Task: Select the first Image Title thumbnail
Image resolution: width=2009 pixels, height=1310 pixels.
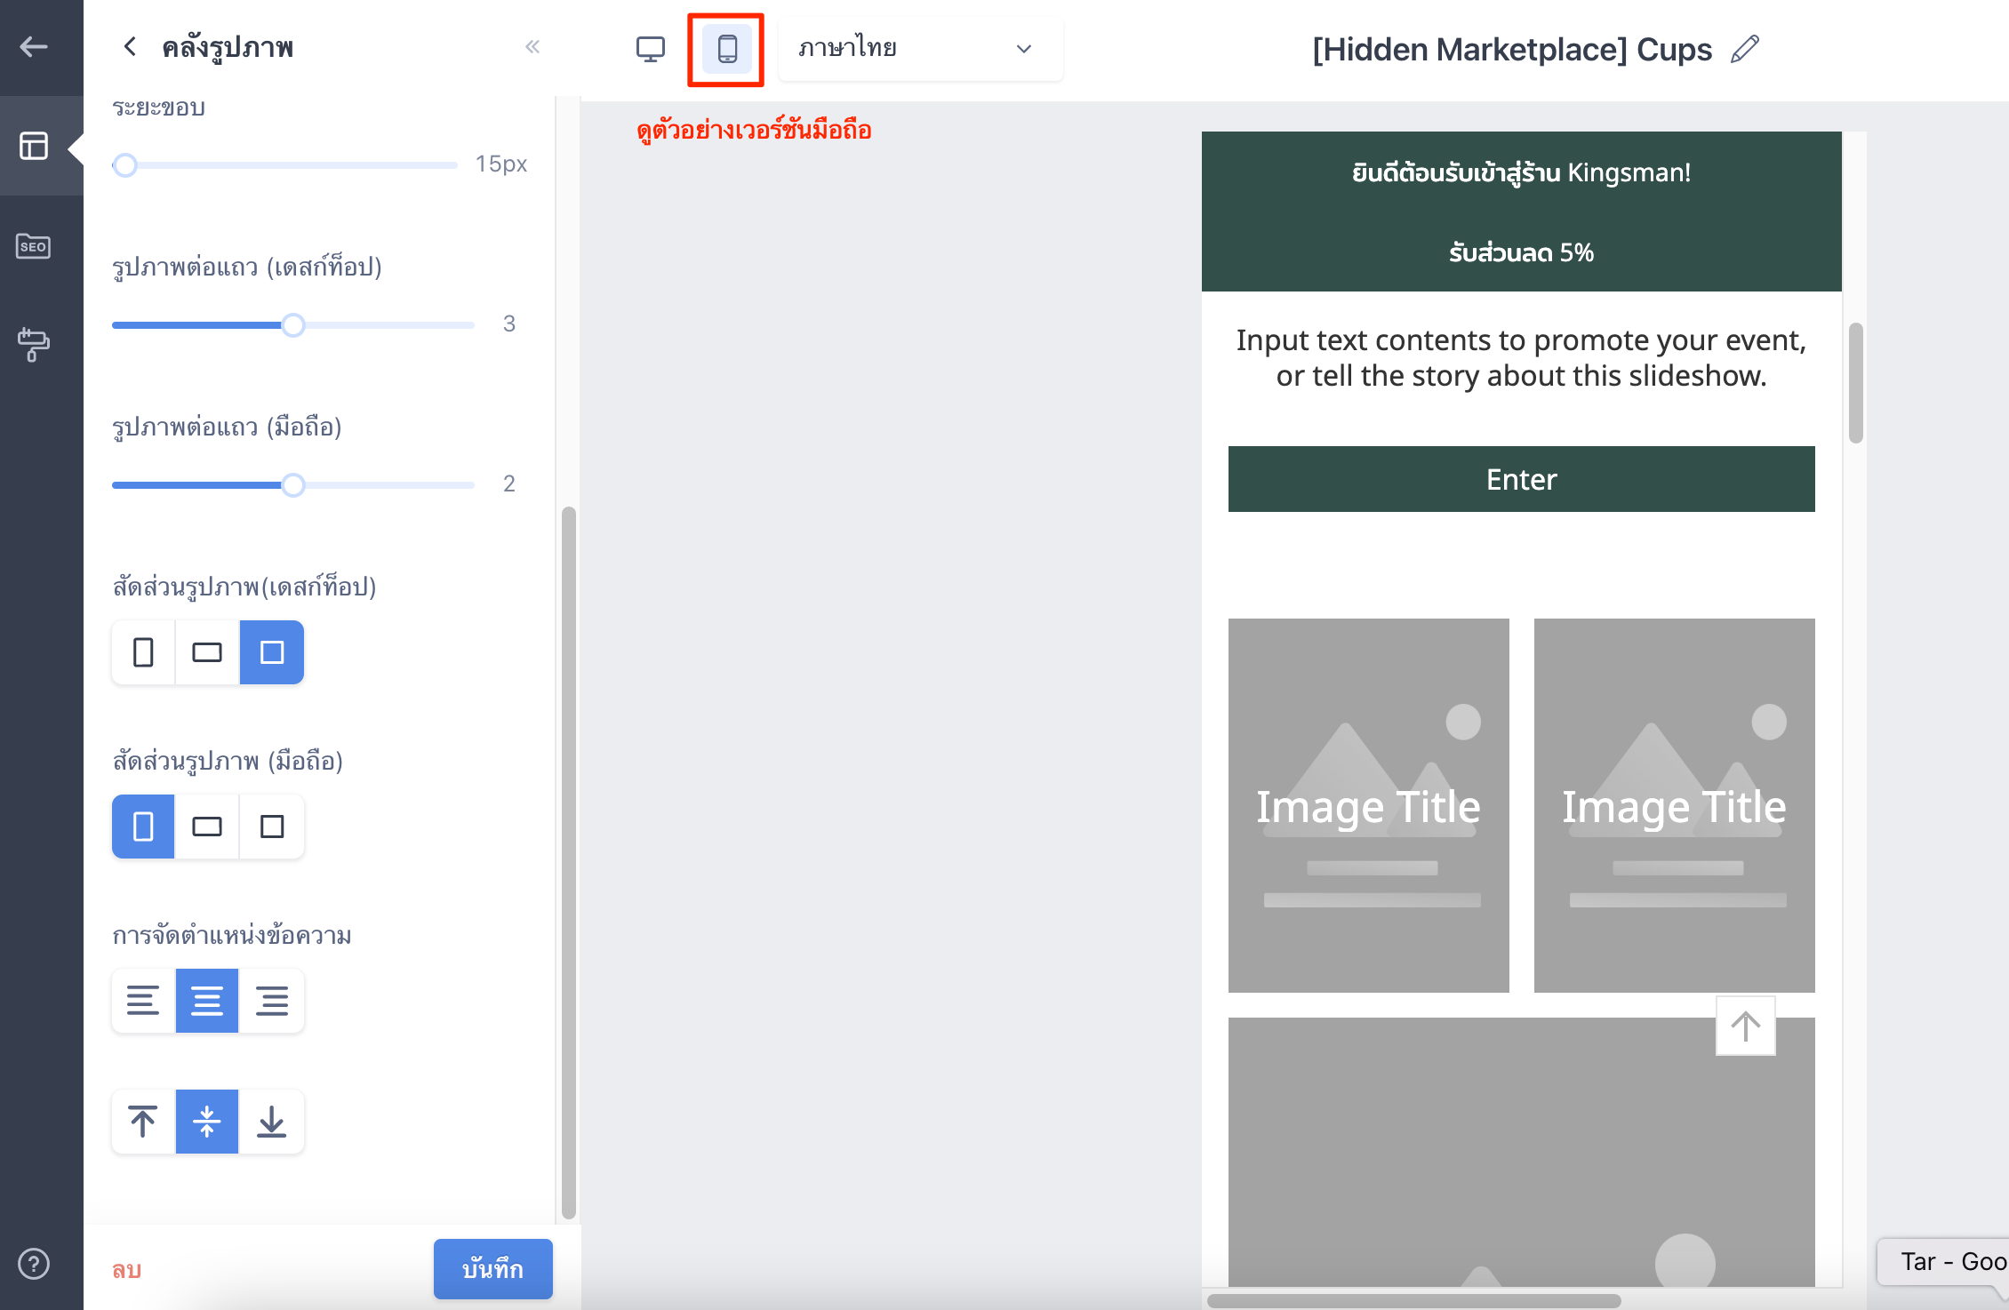Action: [1369, 805]
